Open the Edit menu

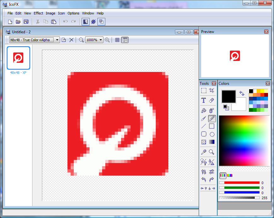(x=18, y=13)
